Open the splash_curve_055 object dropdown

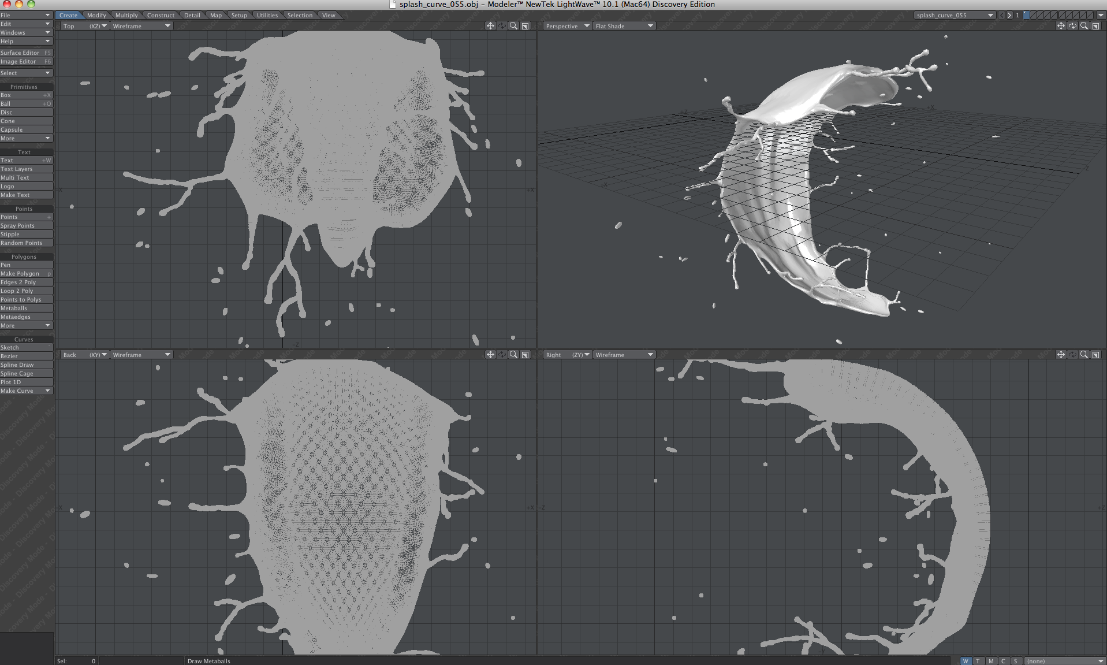[954, 16]
